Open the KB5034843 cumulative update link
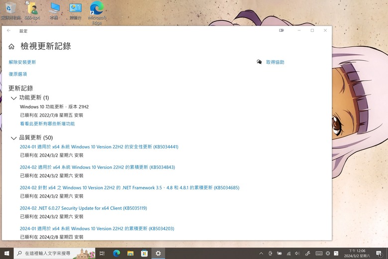The width and height of the screenshot is (388, 259). click(x=97, y=167)
